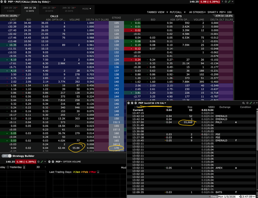Toggle the Feb trading days checkbox
The image size is (258, 198).
pyautogui.click(x=83, y=172)
